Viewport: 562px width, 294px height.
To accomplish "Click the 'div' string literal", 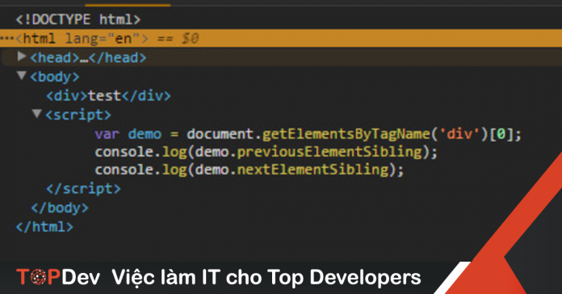I will tap(459, 134).
